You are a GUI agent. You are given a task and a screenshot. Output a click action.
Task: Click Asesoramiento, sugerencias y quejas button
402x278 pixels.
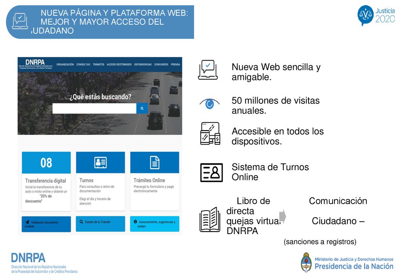pyautogui.click(x=155, y=224)
